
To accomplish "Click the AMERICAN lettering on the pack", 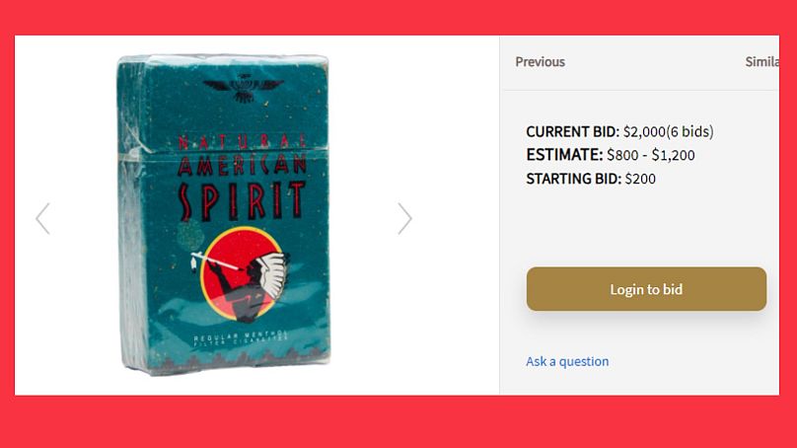I will click(x=242, y=164).
